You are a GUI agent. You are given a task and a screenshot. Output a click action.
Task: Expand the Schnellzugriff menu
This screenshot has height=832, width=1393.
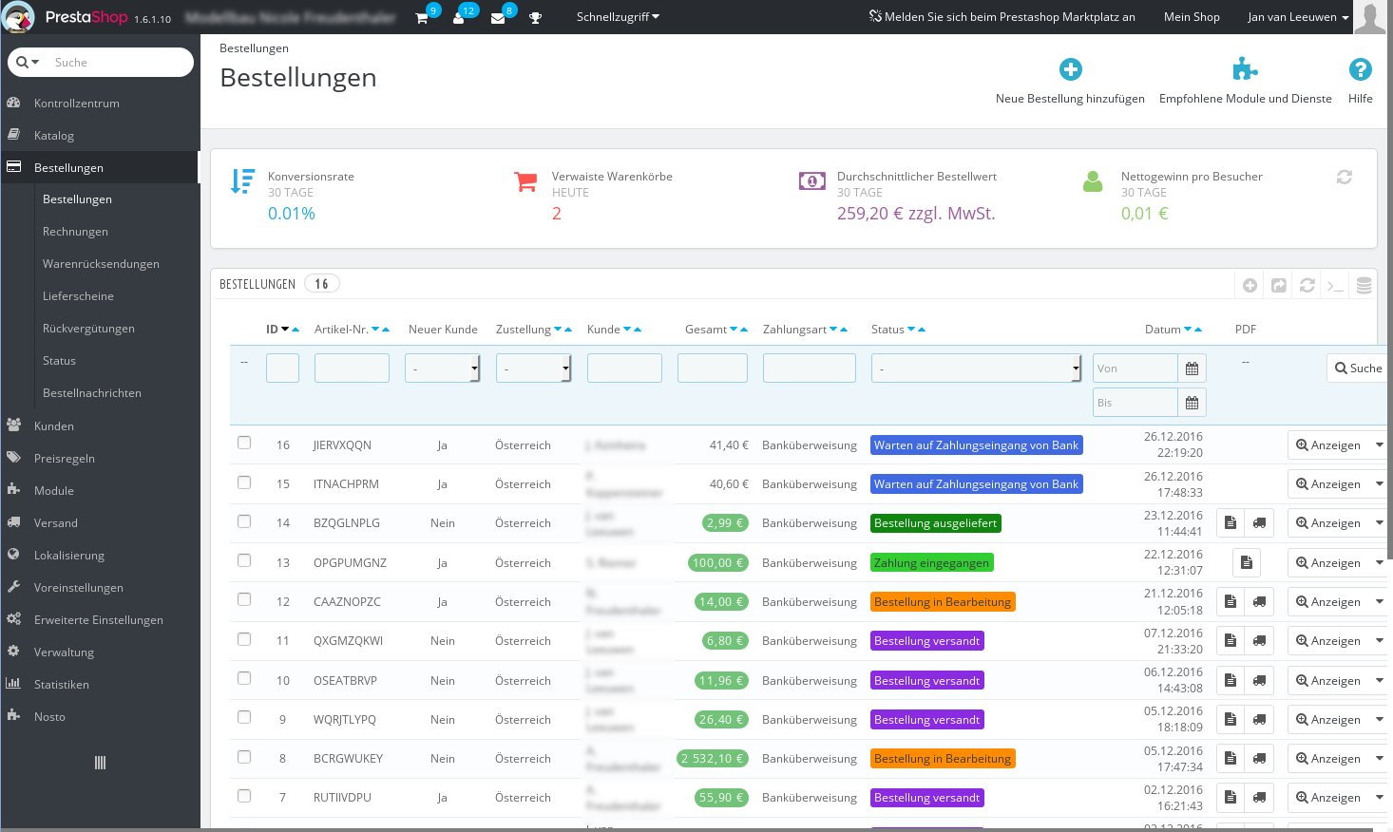[618, 17]
